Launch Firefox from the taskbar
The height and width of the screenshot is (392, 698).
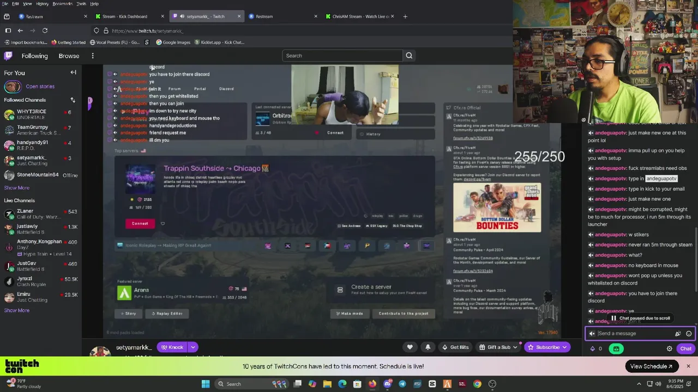click(x=372, y=384)
